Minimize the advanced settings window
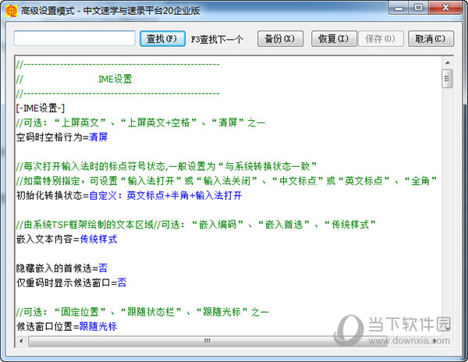Viewport: 468px width, 362px height. click(x=399, y=8)
